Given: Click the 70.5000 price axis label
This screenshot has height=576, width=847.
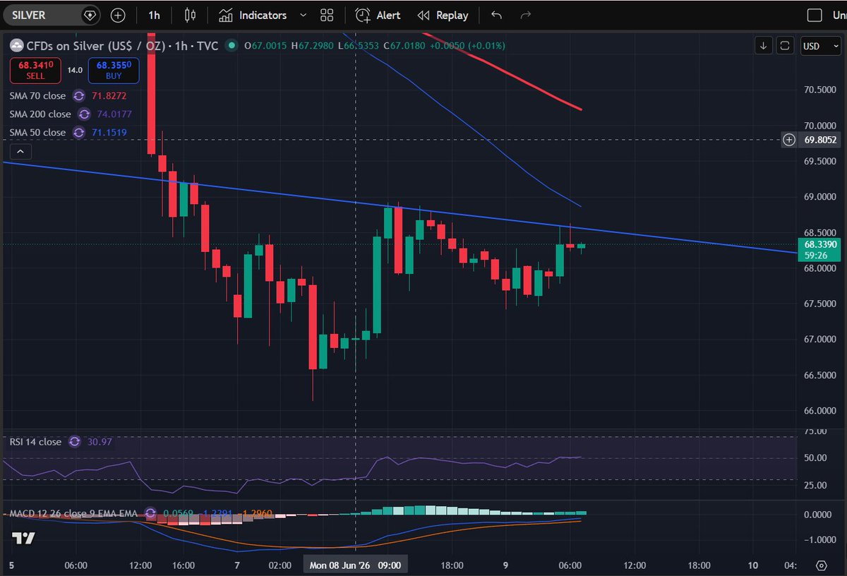Looking at the screenshot, I should pos(819,90).
